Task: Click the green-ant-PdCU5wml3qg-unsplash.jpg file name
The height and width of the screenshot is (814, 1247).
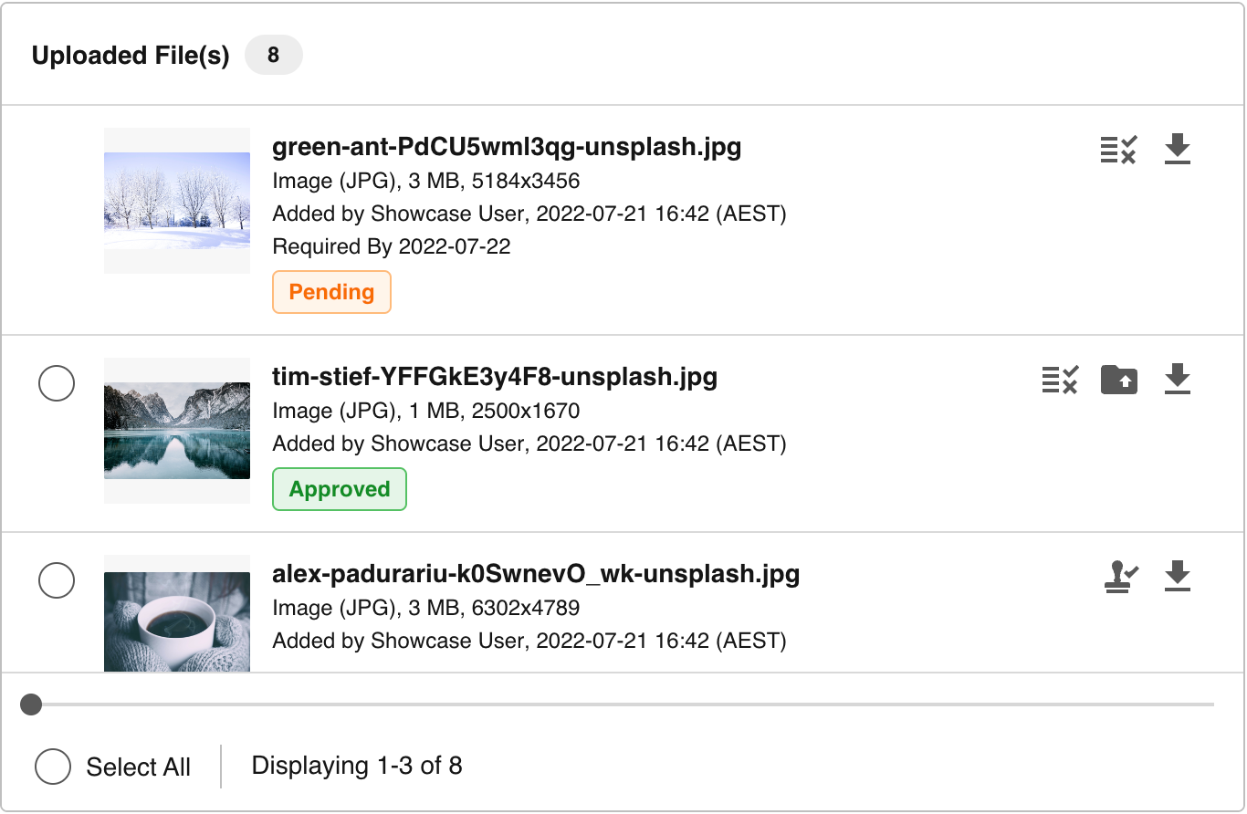Action: point(507,147)
